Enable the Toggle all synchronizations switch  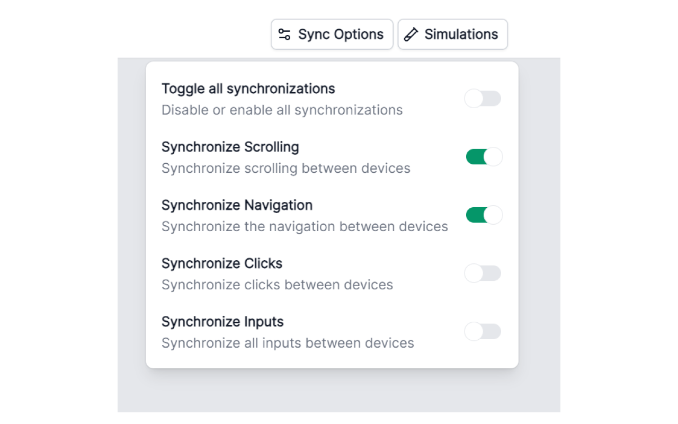click(x=483, y=99)
